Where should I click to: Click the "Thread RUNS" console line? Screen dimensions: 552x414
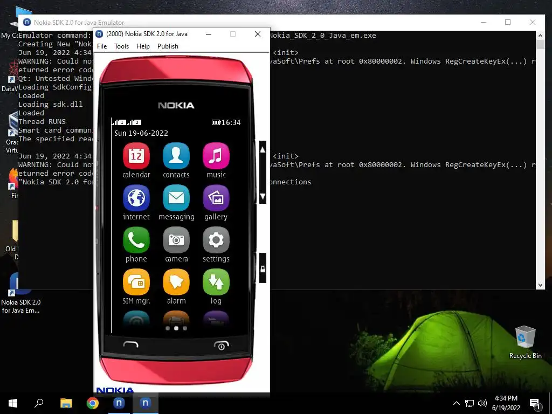pos(42,121)
